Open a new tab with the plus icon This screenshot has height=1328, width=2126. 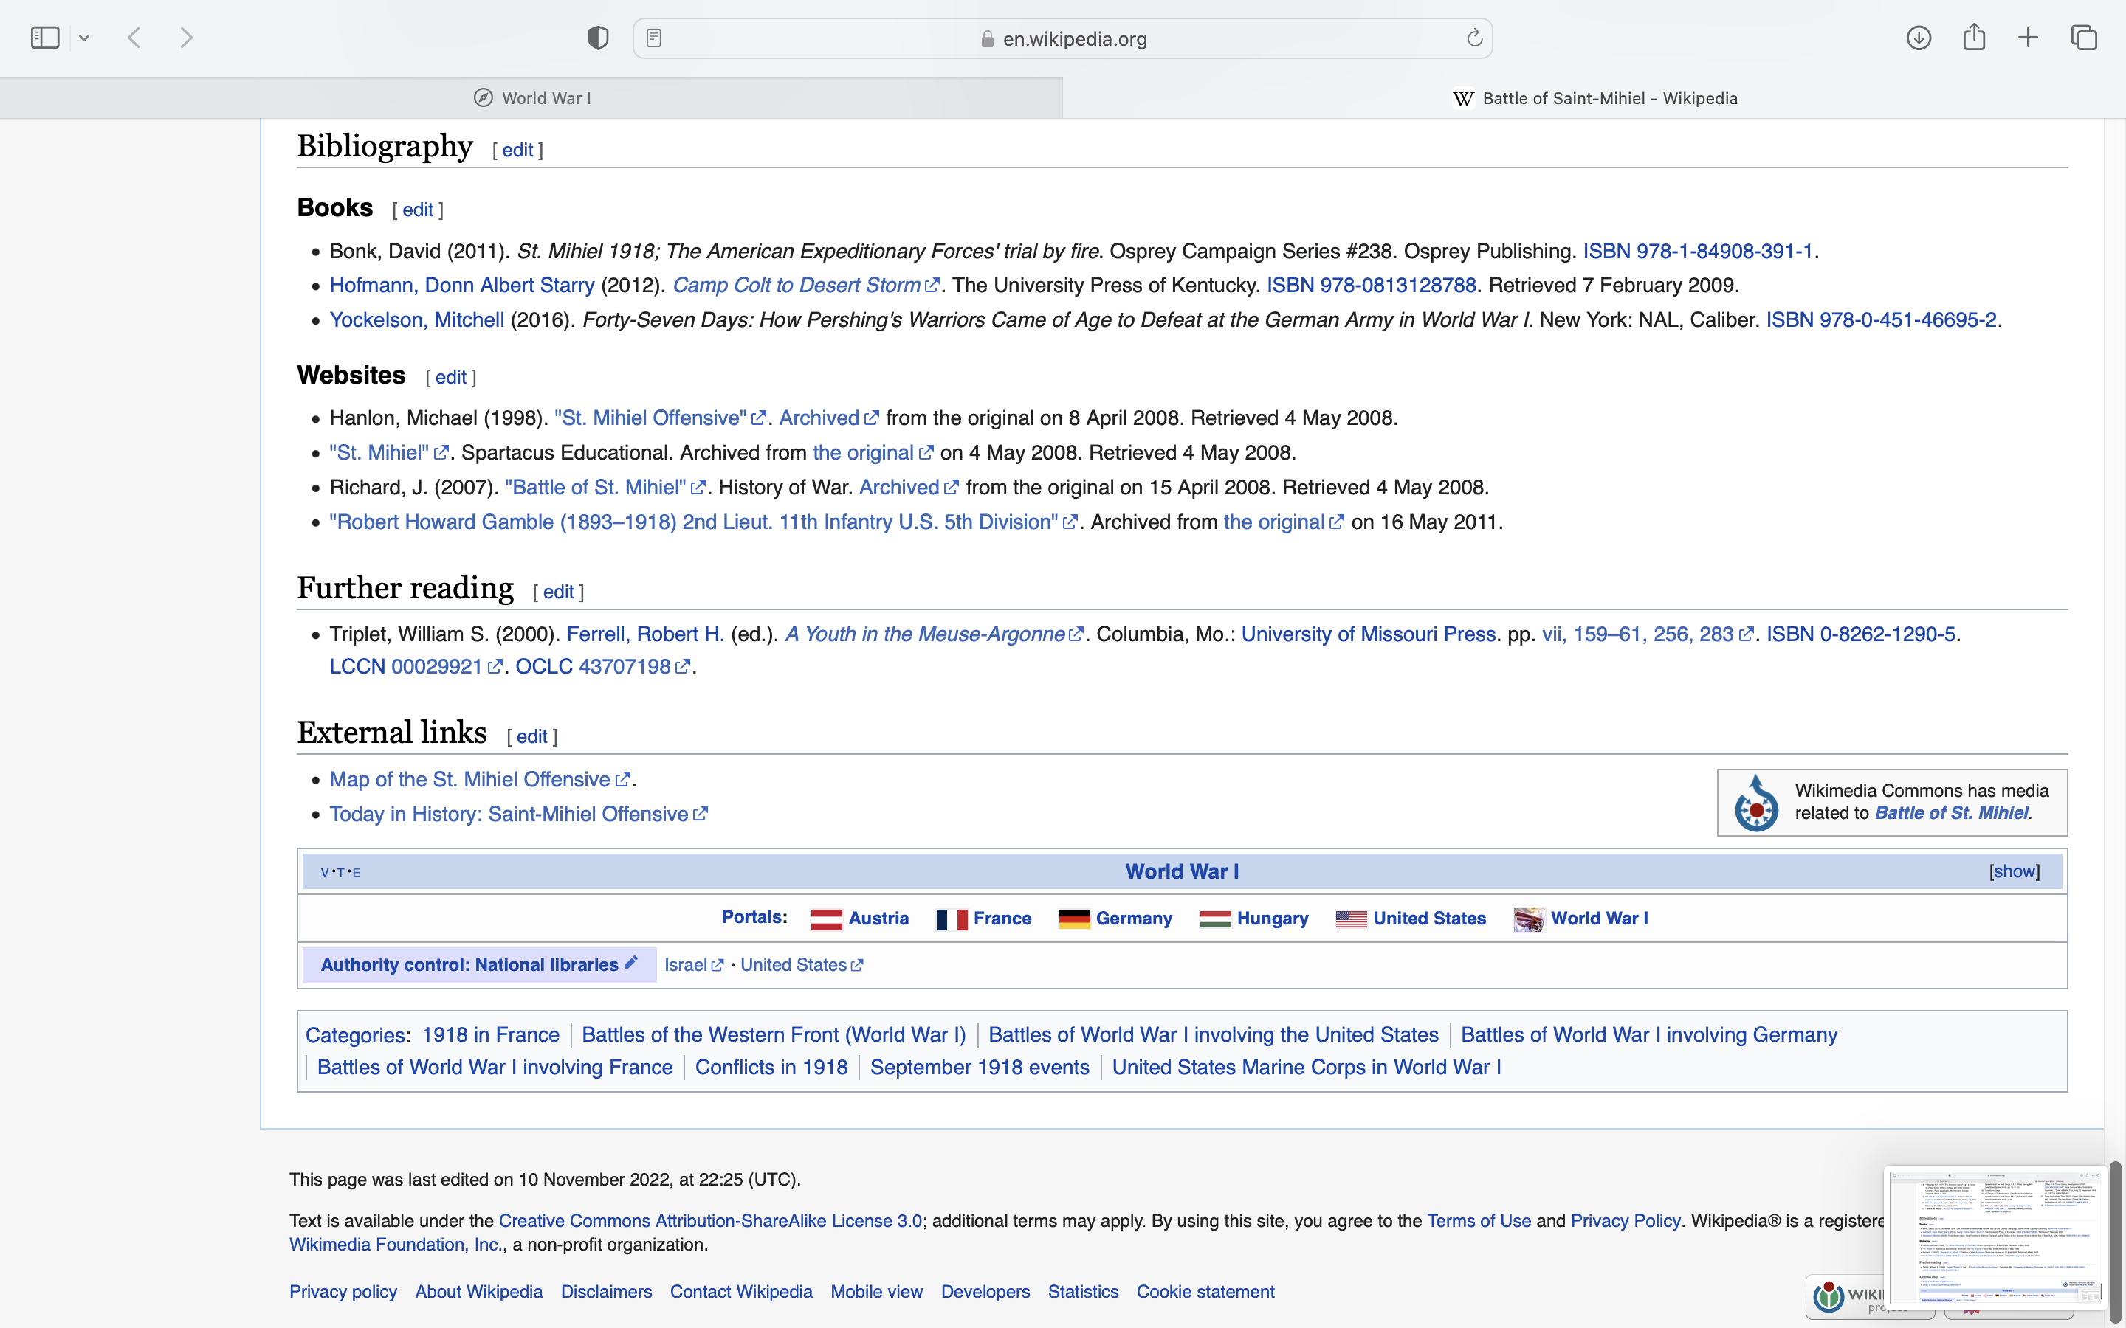[x=2028, y=38]
